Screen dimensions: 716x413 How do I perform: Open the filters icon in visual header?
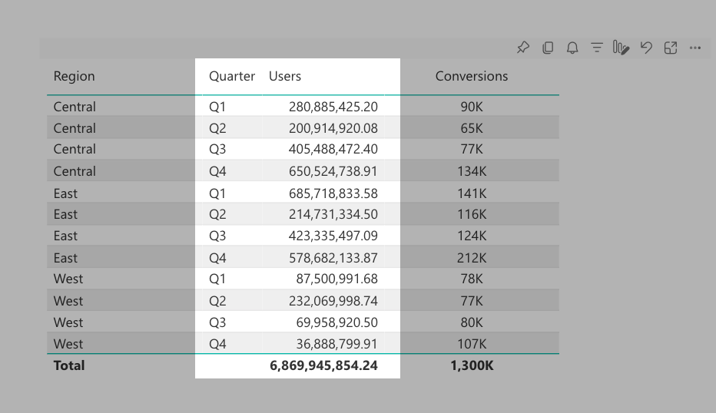point(597,48)
